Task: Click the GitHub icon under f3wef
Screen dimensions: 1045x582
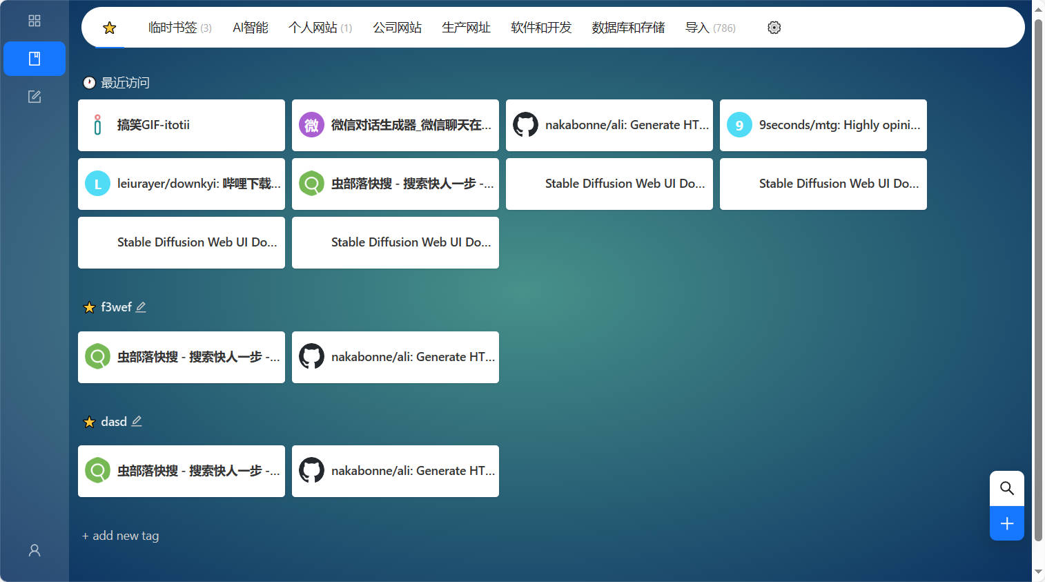Action: [x=311, y=357]
